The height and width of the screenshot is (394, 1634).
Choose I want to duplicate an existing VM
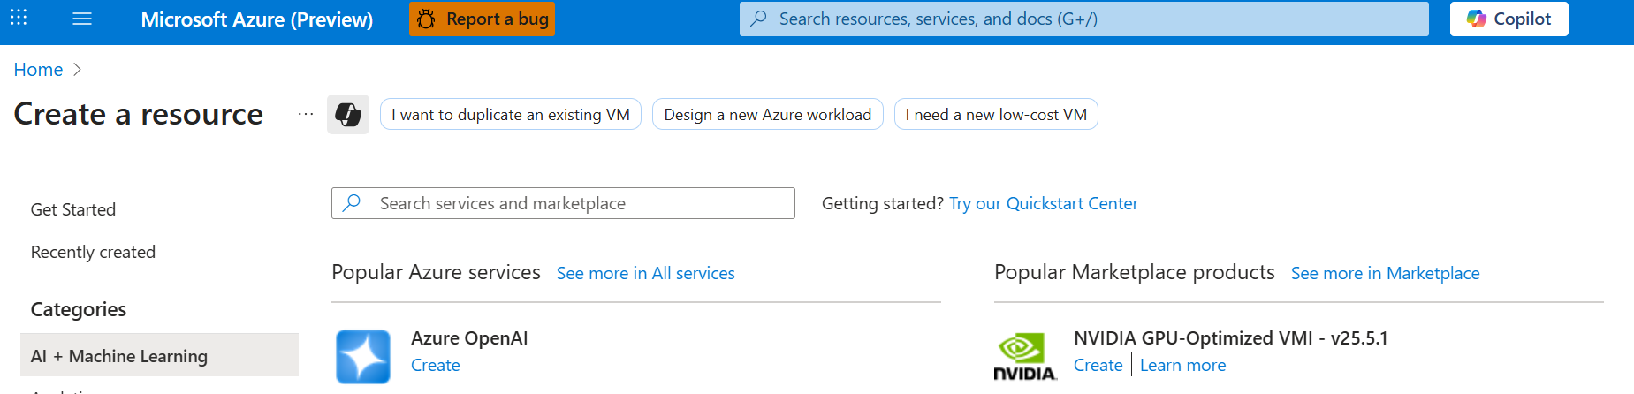click(511, 115)
